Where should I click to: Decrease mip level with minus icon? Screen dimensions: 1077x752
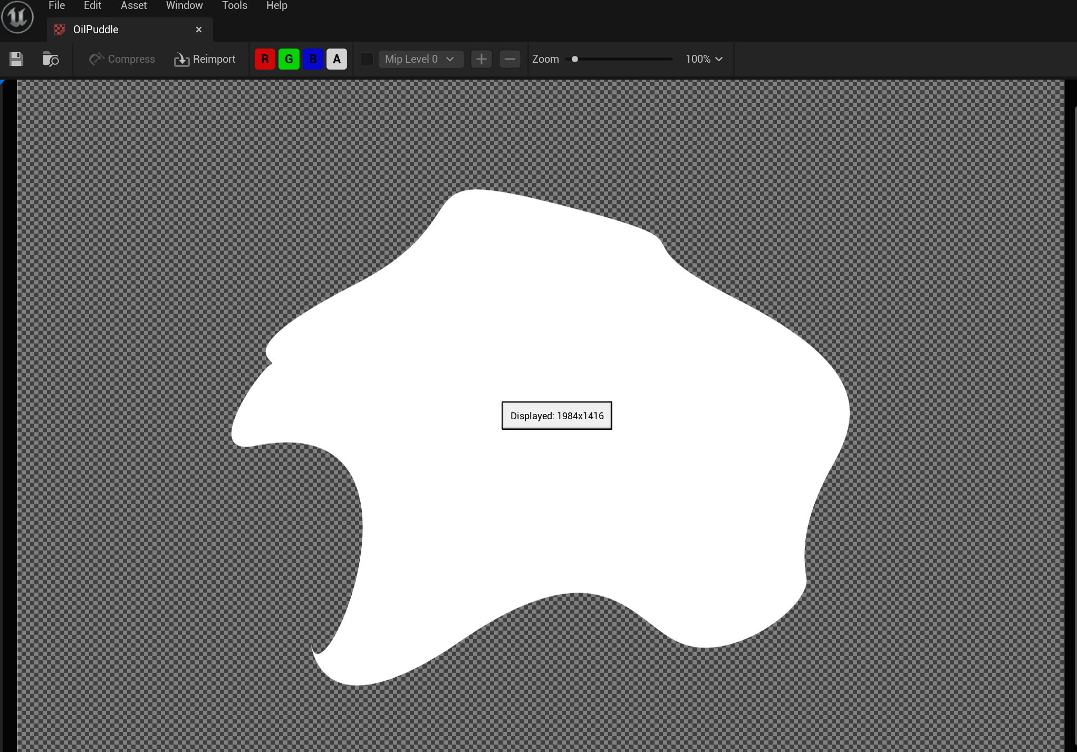tap(509, 59)
